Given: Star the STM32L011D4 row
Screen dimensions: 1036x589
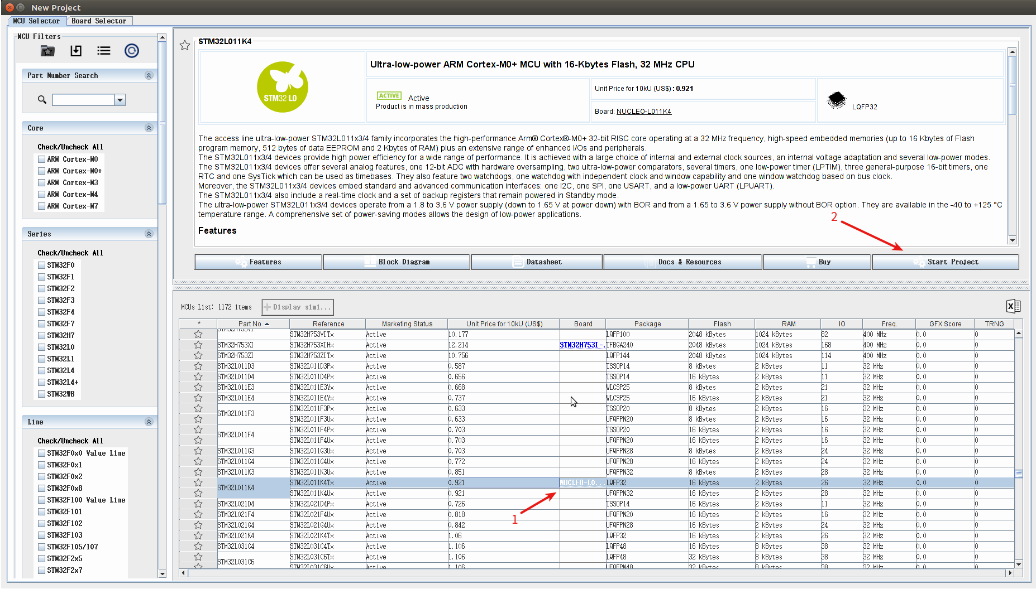Looking at the screenshot, I should point(198,376).
